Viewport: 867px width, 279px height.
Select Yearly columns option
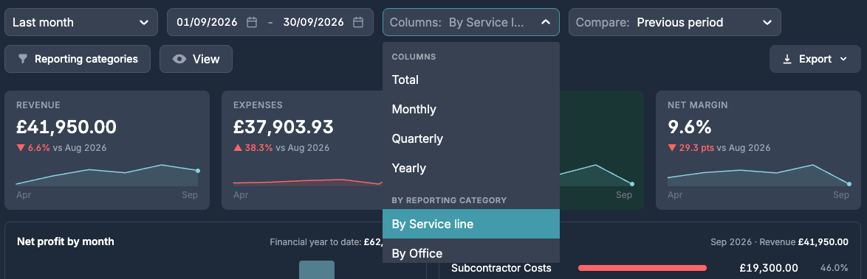(471, 168)
